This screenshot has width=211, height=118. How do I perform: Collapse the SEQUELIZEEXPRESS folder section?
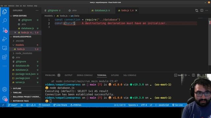click(x=25, y=37)
